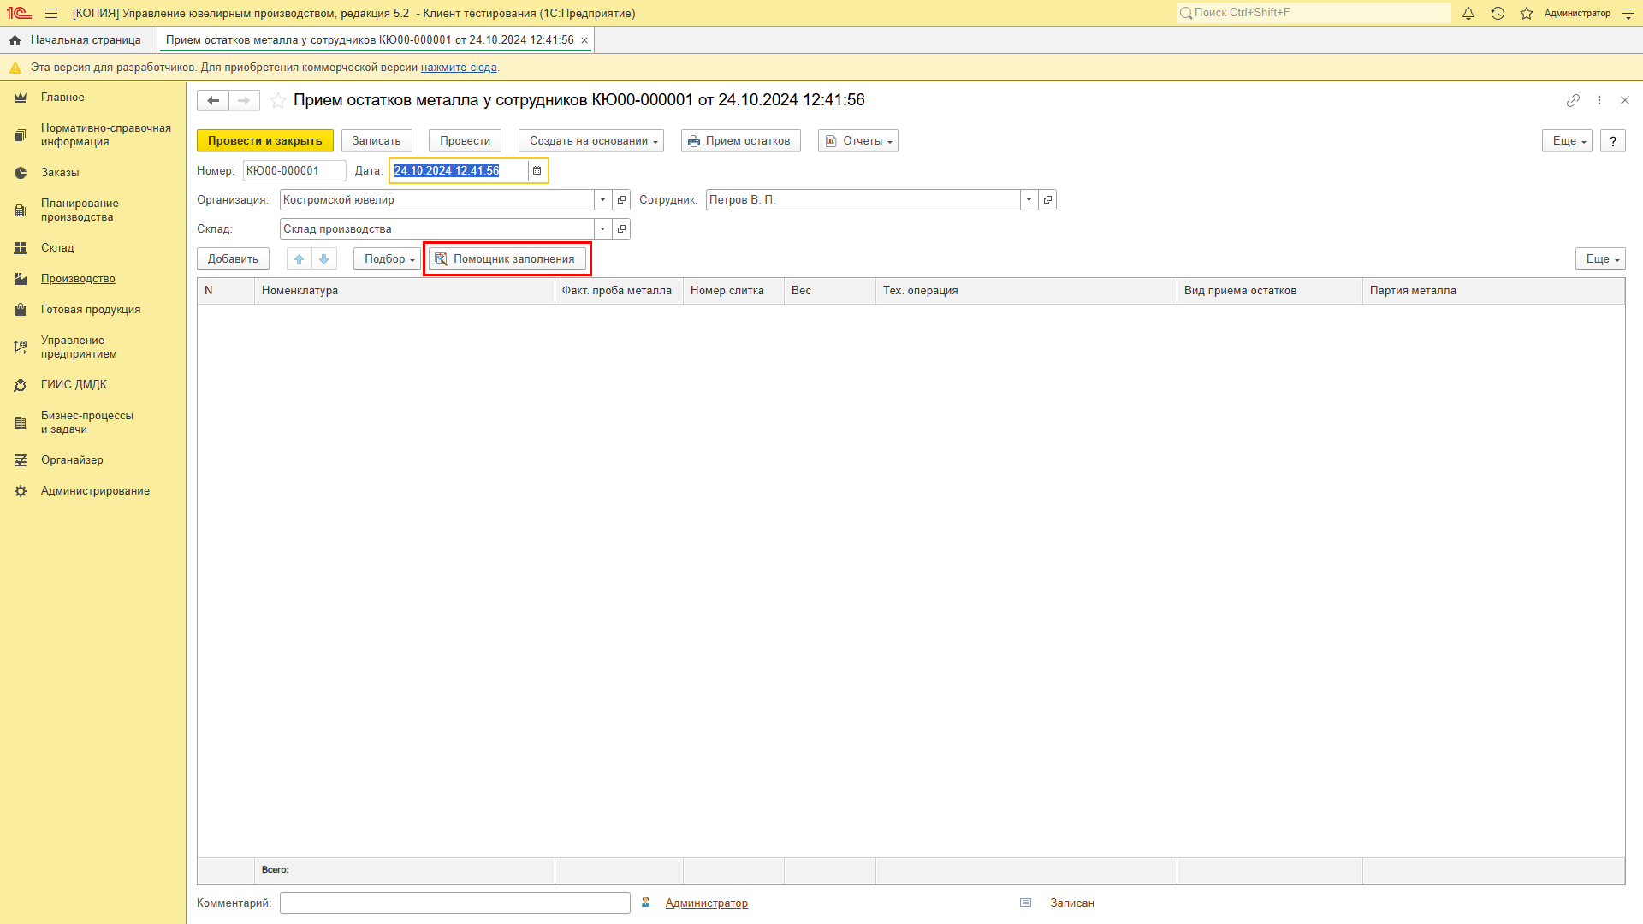The width and height of the screenshot is (1643, 924).
Task: Open ГИИС ДМДК section in sidebar
Action: click(x=74, y=385)
